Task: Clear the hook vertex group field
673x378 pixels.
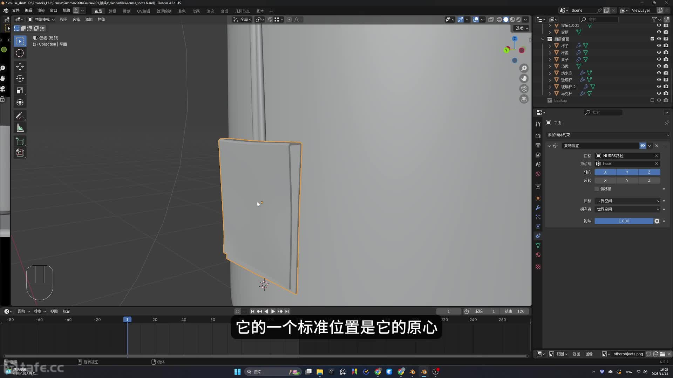Action: [x=657, y=164]
